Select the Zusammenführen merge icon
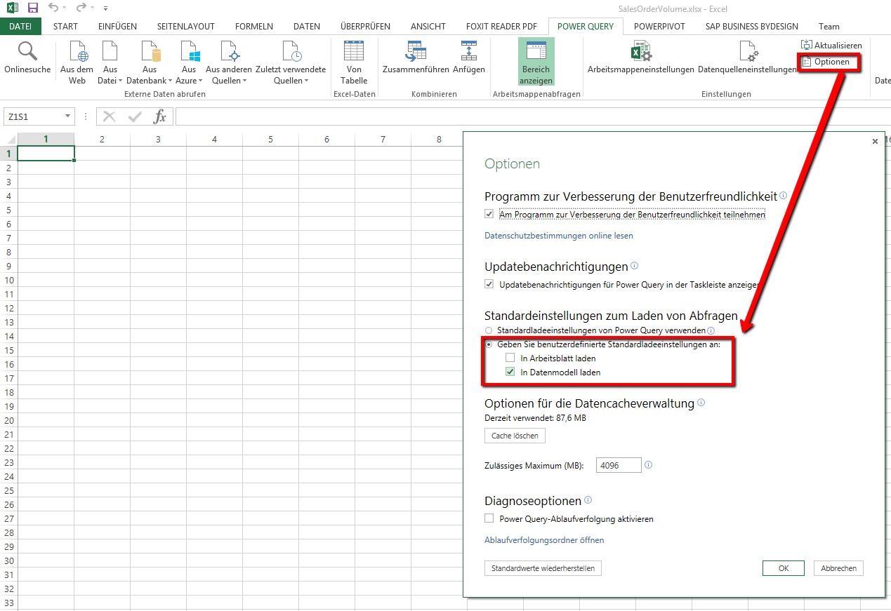This screenshot has width=891, height=611. (416, 53)
